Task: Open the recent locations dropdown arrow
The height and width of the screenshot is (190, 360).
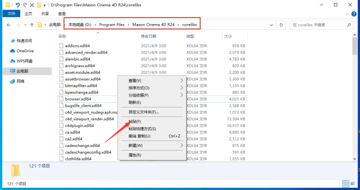Action: point(25,25)
